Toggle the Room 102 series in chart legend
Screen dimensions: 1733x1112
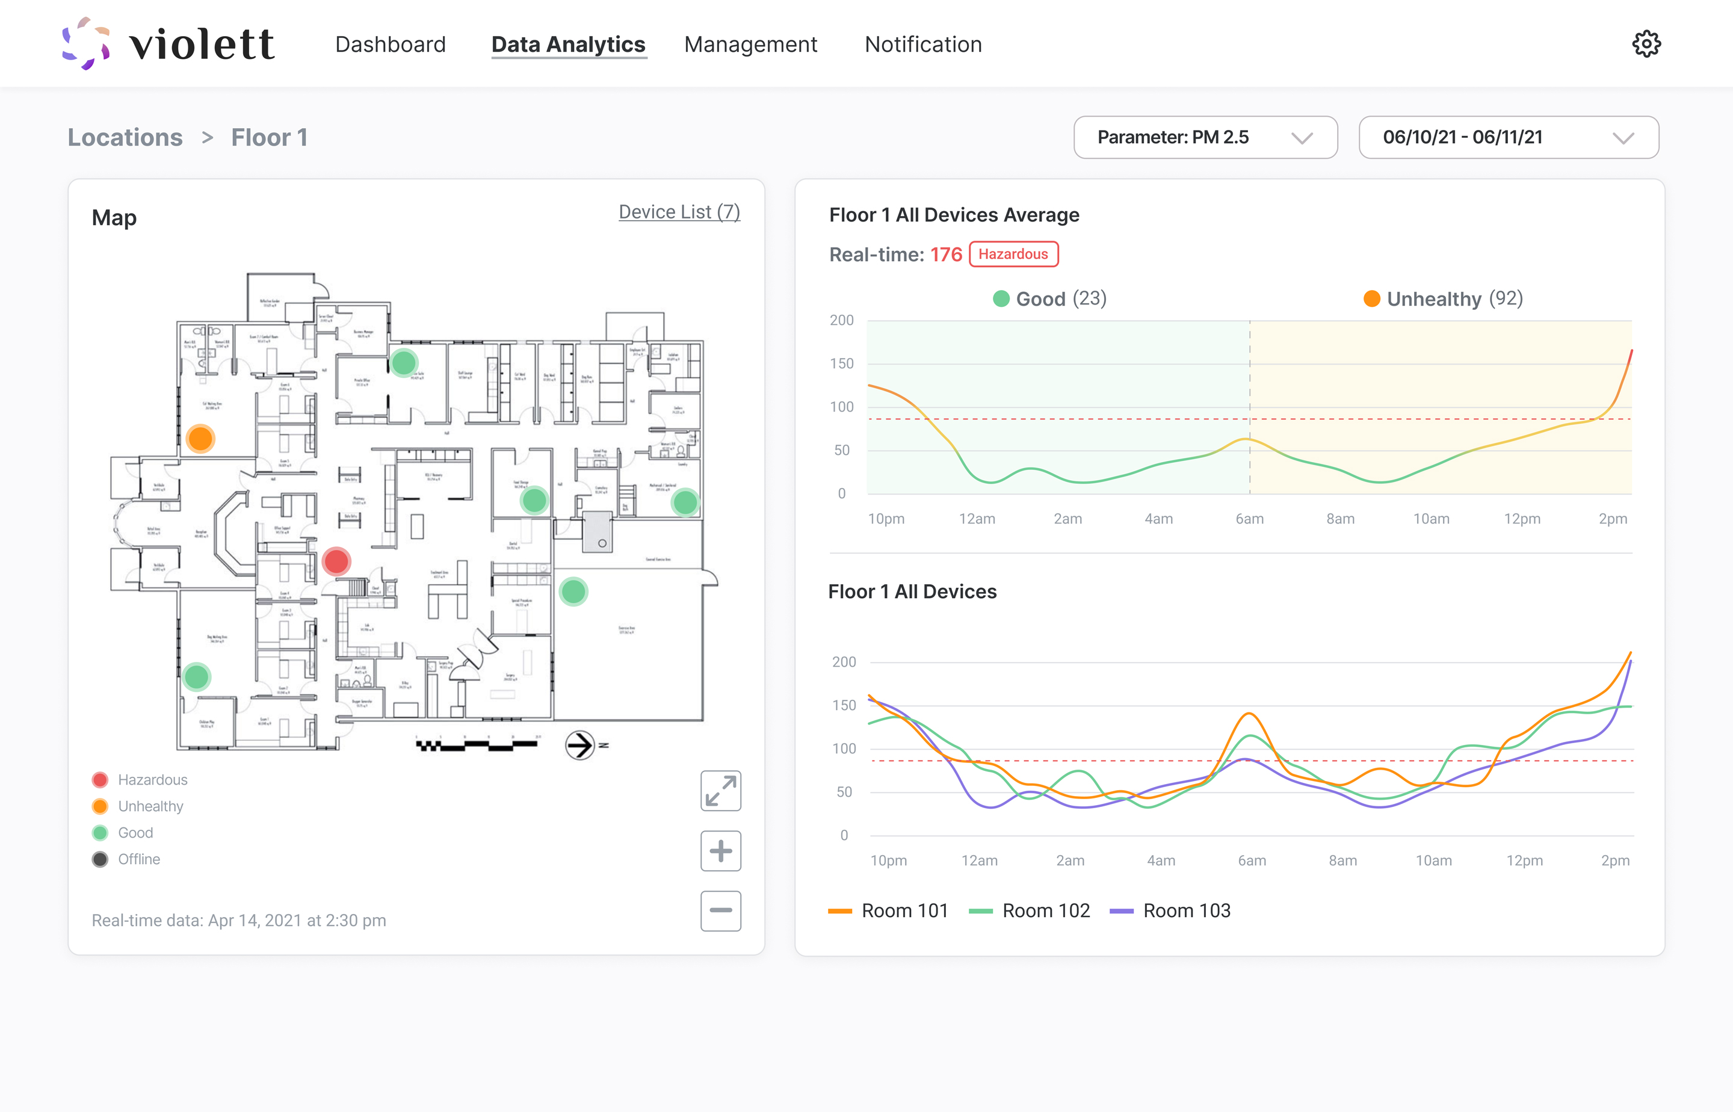click(1030, 910)
